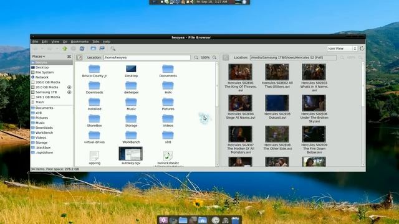Open the File menu
The height and width of the screenshot is (224, 399).
[35, 42]
